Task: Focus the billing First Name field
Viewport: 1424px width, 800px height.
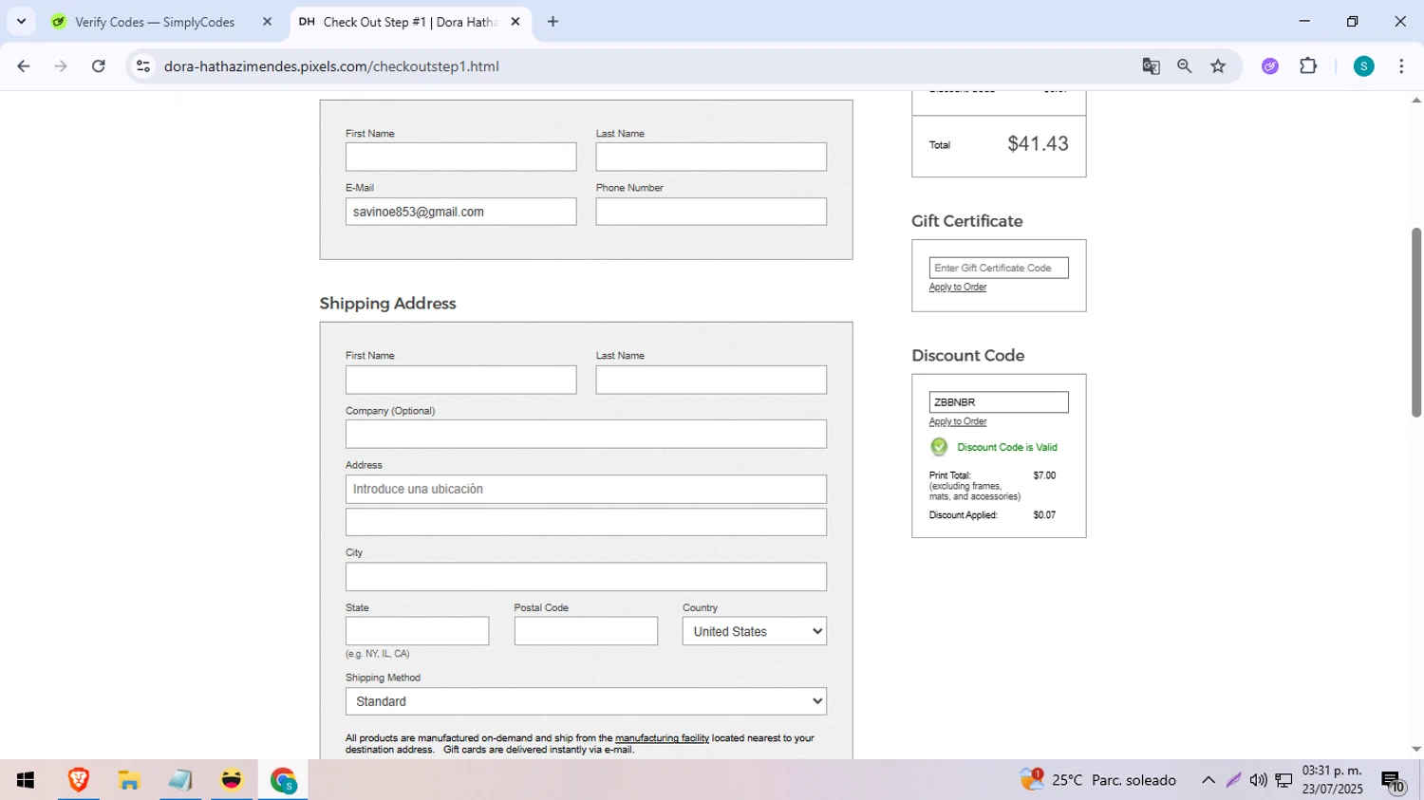Action: pos(460,157)
